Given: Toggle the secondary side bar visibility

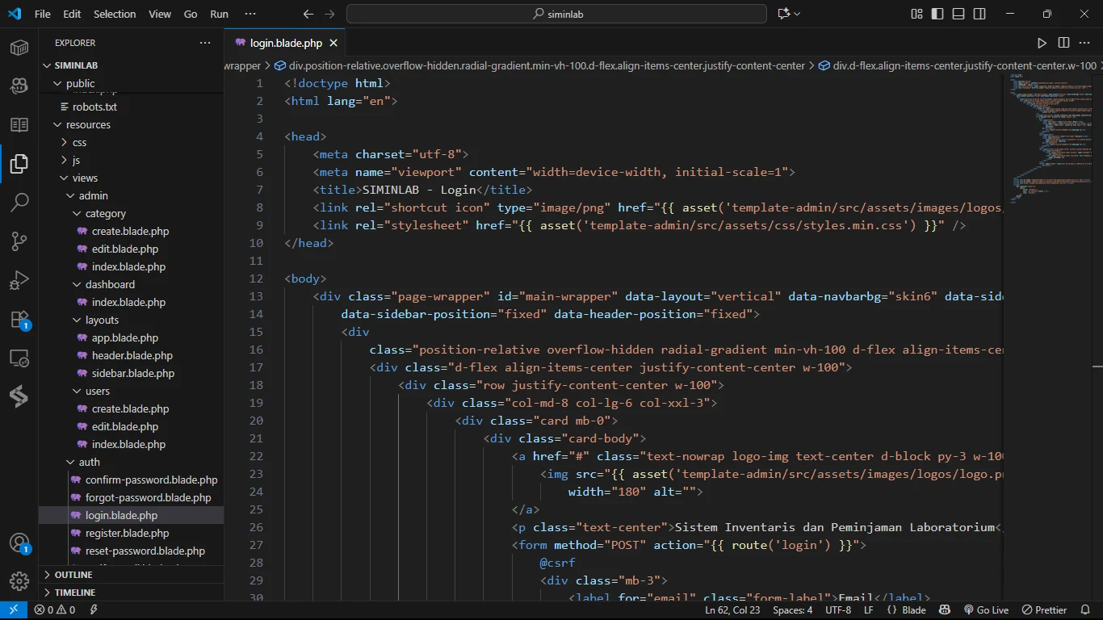Looking at the screenshot, I should (979, 14).
